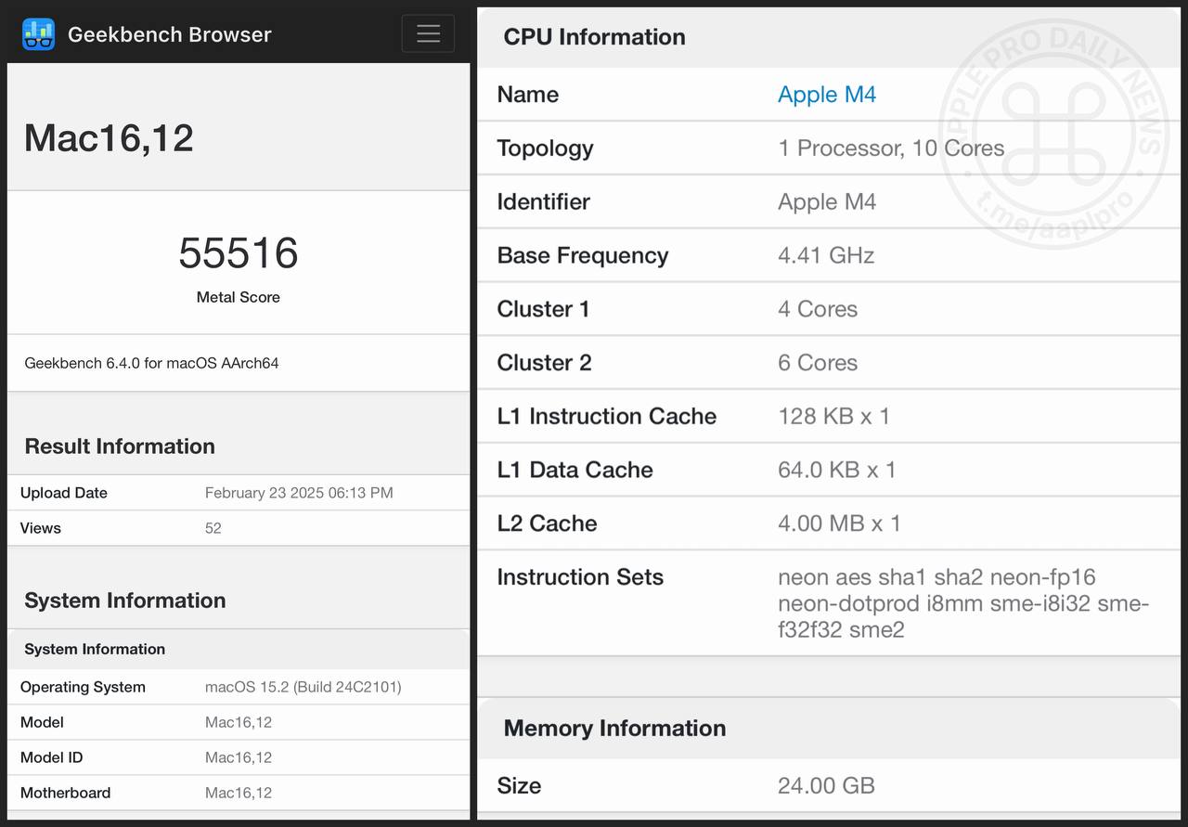Click the Cluster 1 label
Viewport: 1188px width, 827px height.
tap(543, 309)
